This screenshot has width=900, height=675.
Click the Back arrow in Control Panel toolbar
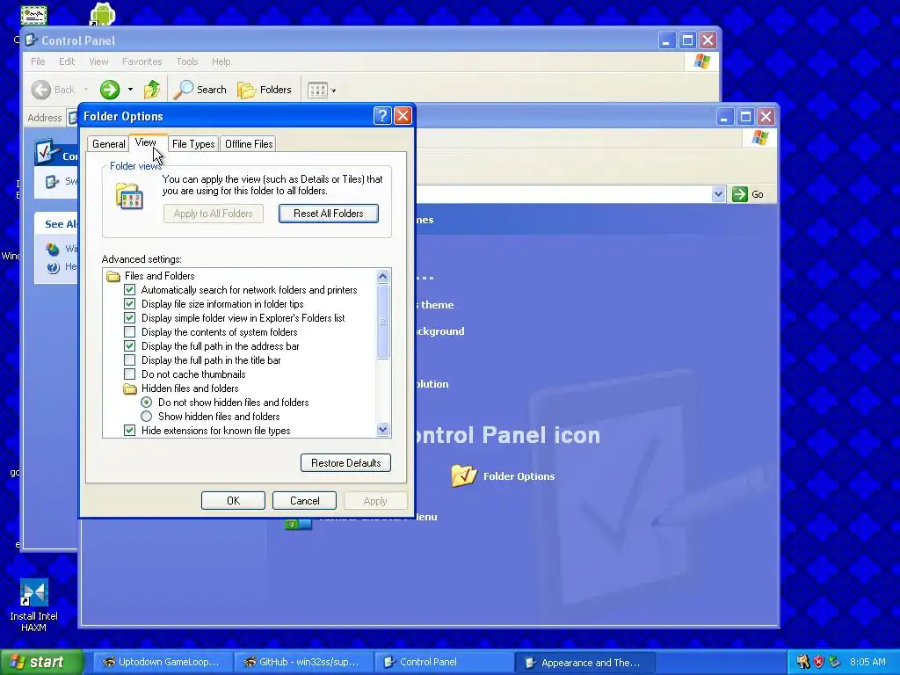point(40,90)
